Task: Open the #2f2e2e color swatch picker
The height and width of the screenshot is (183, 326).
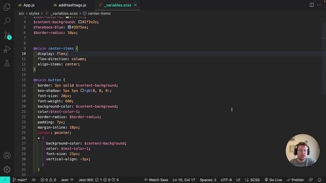Action: (x=80, y=22)
